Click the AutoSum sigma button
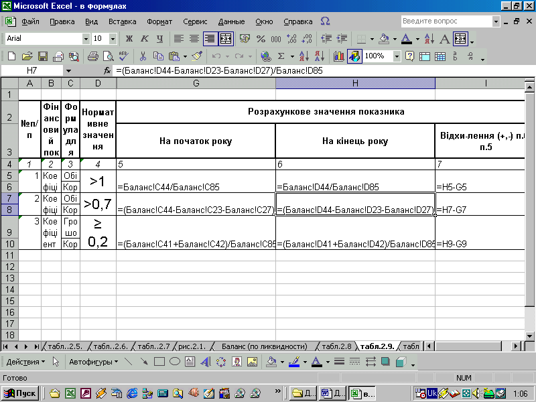This screenshot has height=402, width=536. [281, 56]
